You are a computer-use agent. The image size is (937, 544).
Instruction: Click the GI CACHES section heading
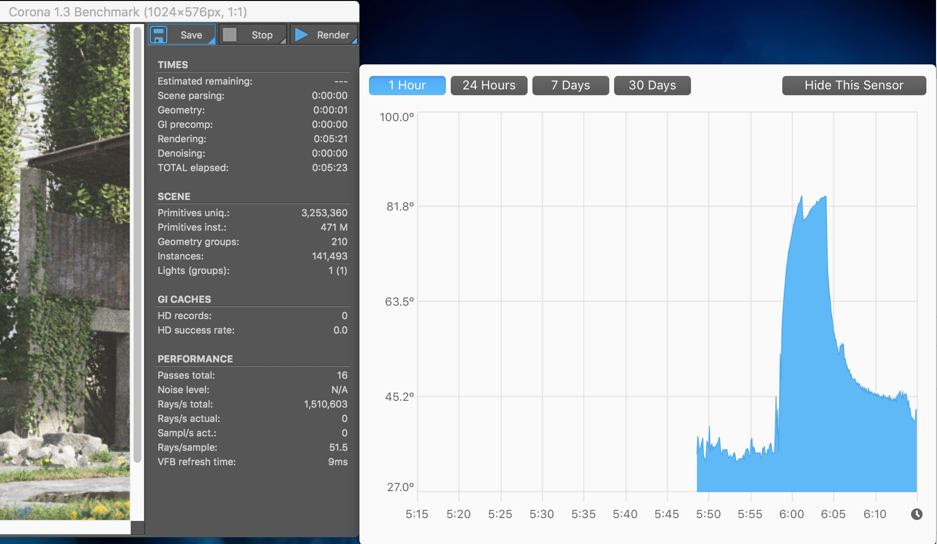[184, 299]
